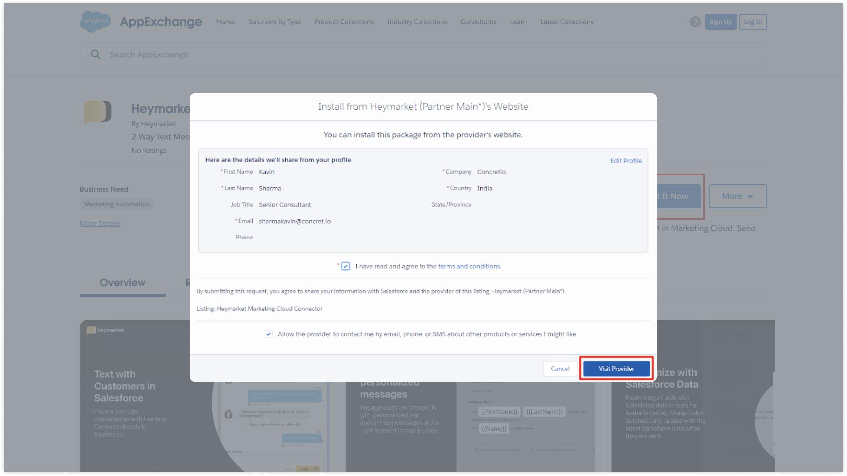Open Latest Collections menu item
The height and width of the screenshot is (476, 847).
pyautogui.click(x=567, y=22)
